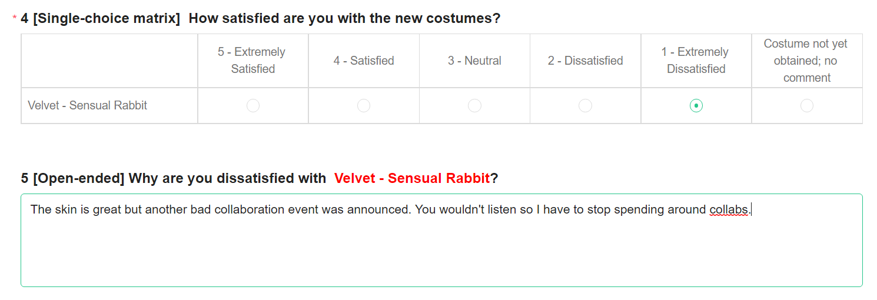Click the selected '1 - Extremely Dissatisfied' radio
This screenshot has height=300, width=877.
coord(696,106)
